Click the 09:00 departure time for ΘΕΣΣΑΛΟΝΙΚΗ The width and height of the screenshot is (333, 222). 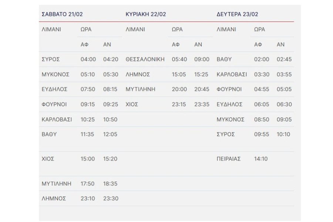point(202,59)
